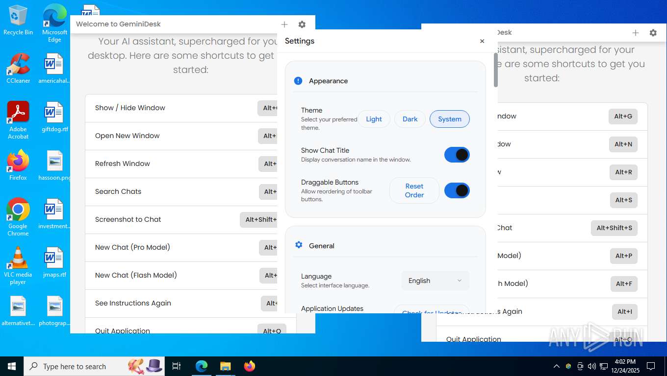The height and width of the screenshot is (376, 667).
Task: Click the Alt+P shortcut key in right window
Action: 624,256
